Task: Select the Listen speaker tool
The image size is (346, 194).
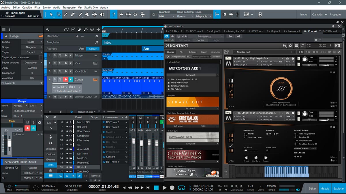Action: click(102, 14)
